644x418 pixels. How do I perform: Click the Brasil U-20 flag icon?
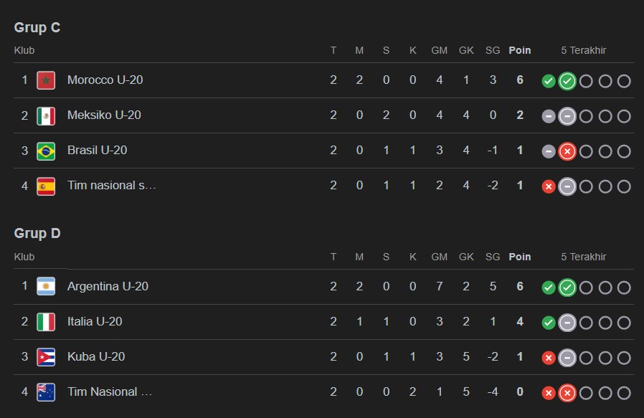tap(46, 151)
